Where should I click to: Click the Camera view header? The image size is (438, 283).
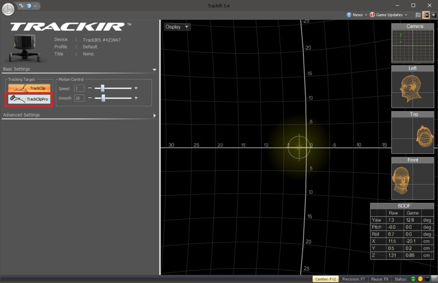click(x=413, y=26)
